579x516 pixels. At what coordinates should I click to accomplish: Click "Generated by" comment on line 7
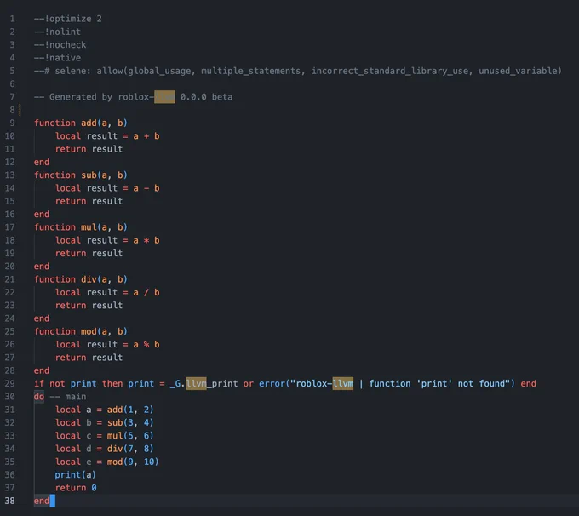point(81,97)
